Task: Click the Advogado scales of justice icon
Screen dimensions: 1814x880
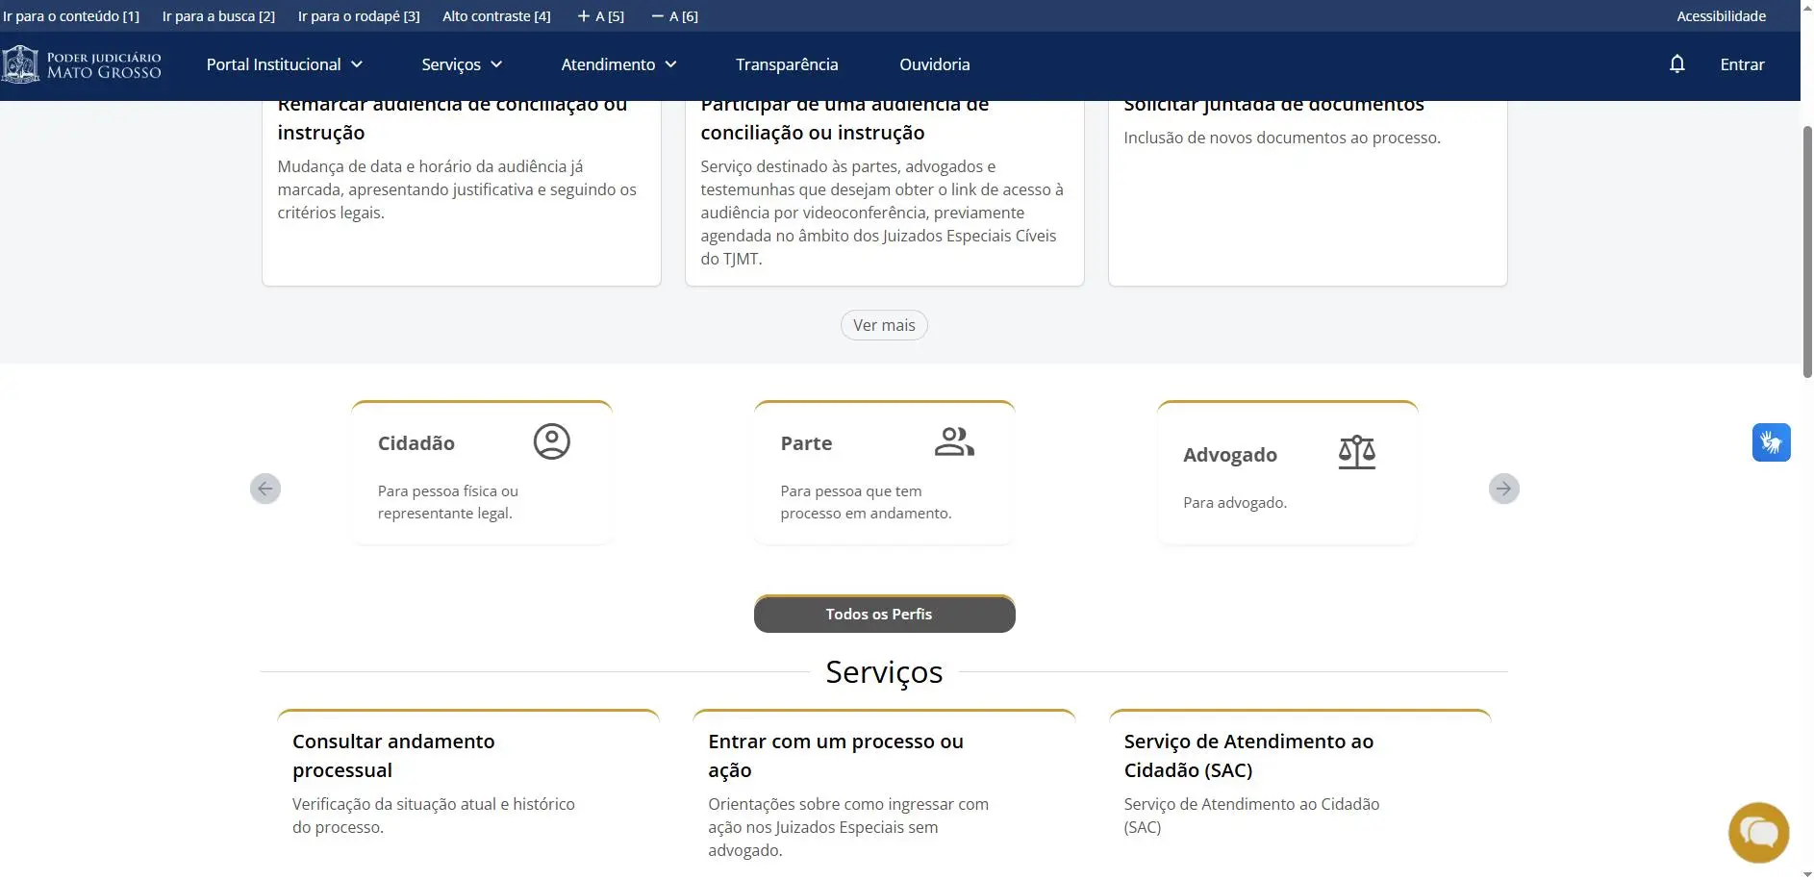Action: pos(1356,452)
